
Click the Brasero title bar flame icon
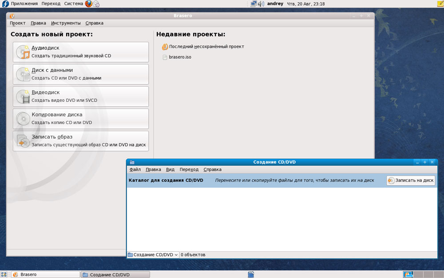click(12, 16)
